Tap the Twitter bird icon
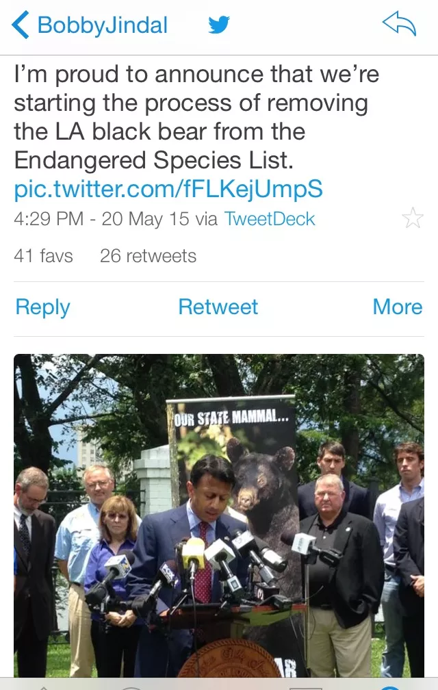The image size is (438, 690). pyautogui.click(x=219, y=25)
